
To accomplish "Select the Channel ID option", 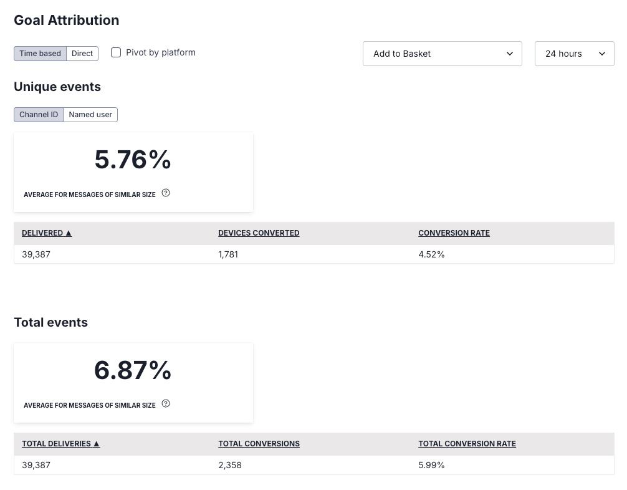I will tap(39, 115).
